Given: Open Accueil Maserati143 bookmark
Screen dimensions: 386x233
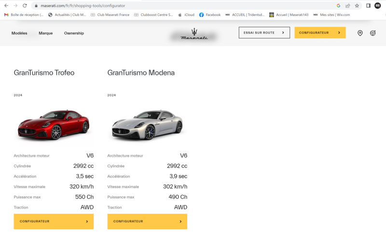Looking at the screenshot, I should [289, 15].
